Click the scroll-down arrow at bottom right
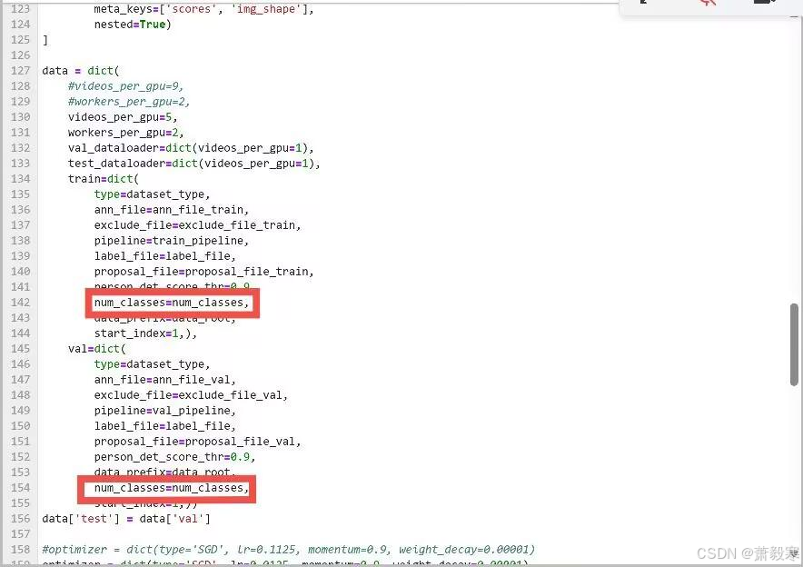Screen dimensions: 803x567 [793, 552]
